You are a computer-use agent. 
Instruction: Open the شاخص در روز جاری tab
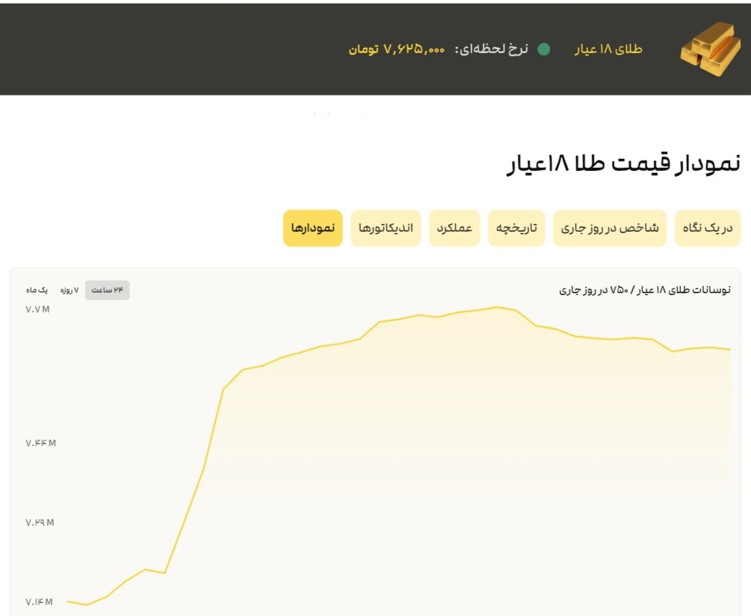tap(609, 228)
